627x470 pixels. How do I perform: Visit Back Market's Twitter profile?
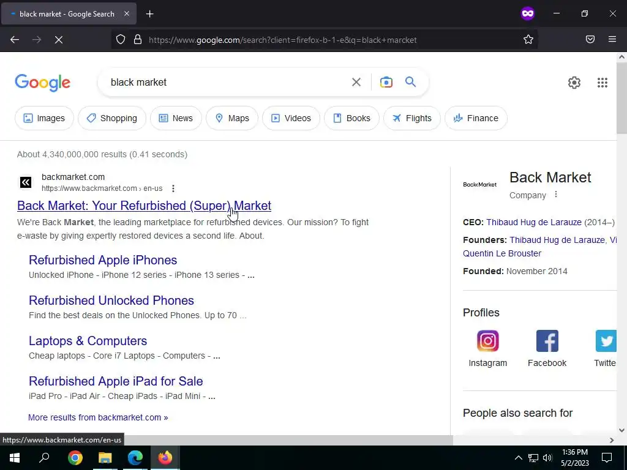tap(604, 348)
